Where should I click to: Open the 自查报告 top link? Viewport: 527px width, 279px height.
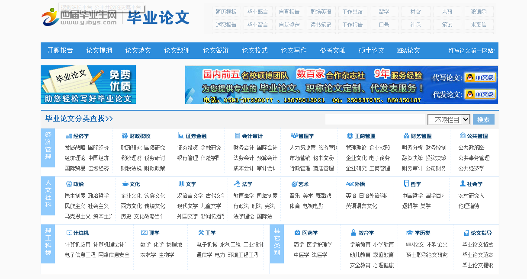[x=289, y=12]
